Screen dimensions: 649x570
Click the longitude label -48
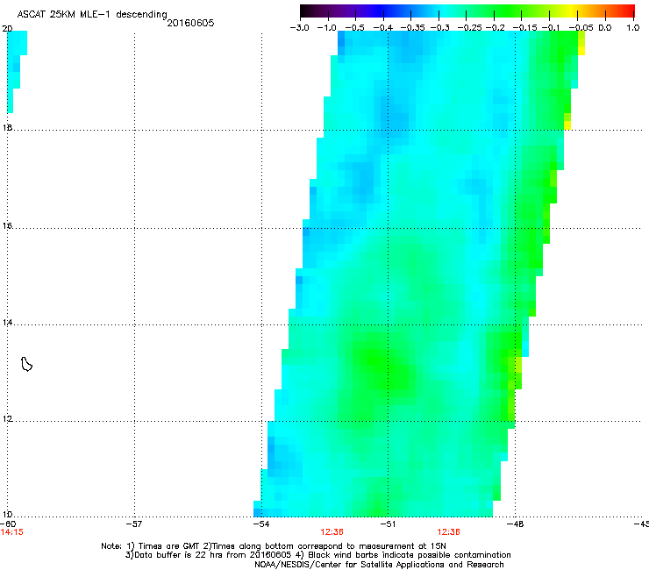tap(515, 524)
